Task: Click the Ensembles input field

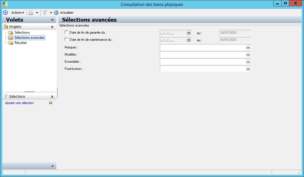Action: coord(202,62)
